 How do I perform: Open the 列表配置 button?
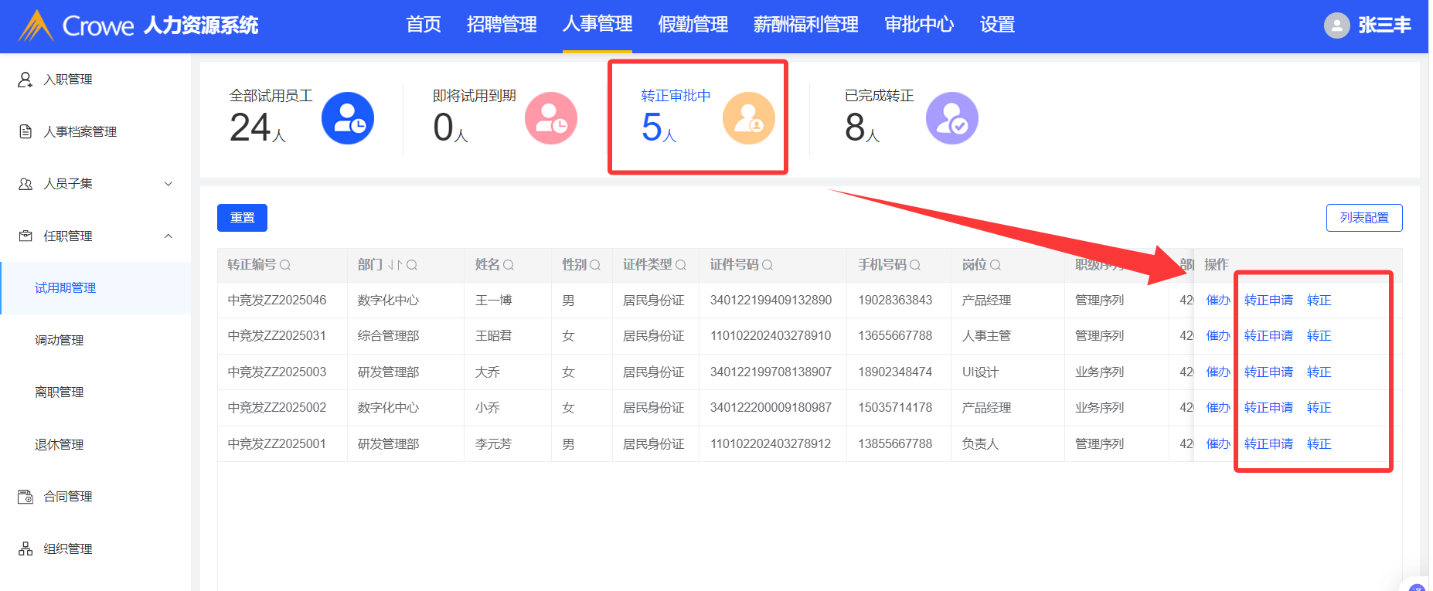click(x=1363, y=218)
